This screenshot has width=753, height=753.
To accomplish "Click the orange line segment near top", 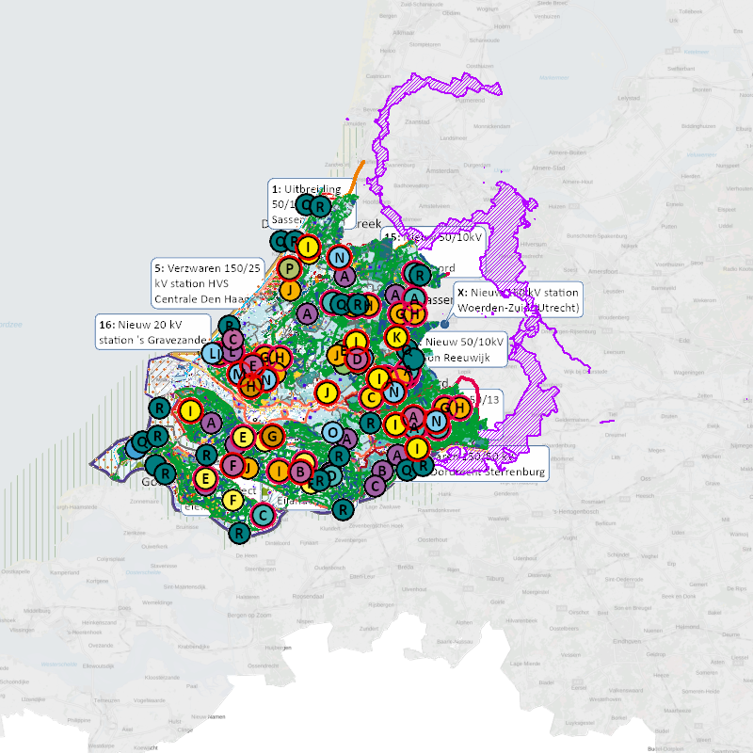I will click(357, 177).
